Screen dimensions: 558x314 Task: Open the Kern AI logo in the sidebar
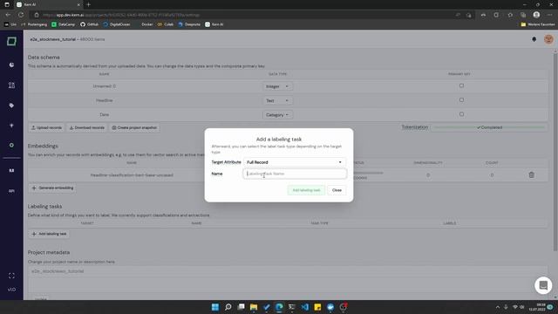(x=11, y=41)
